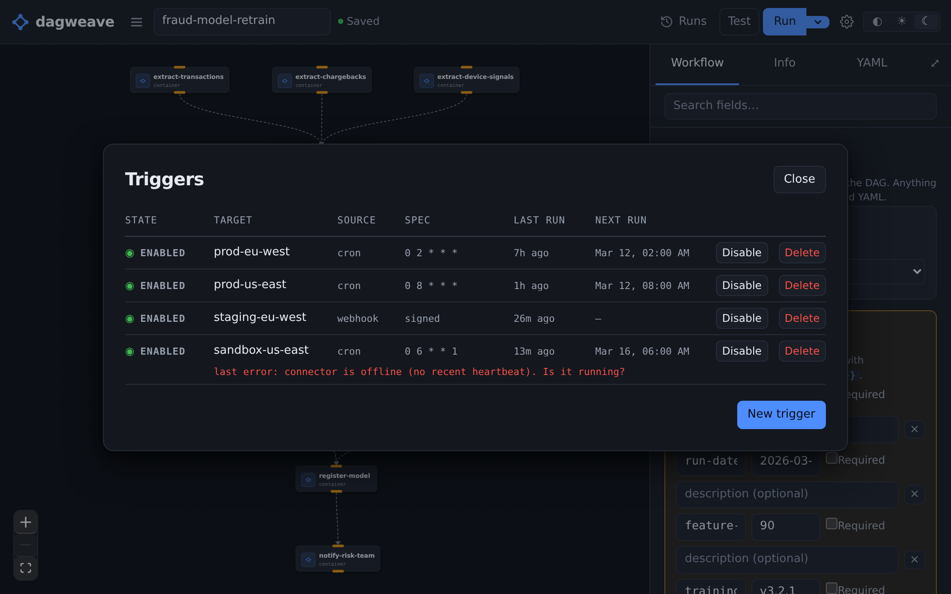Toggle Required checkbox for feature parameter
This screenshot has width=951, height=594.
pyautogui.click(x=832, y=524)
